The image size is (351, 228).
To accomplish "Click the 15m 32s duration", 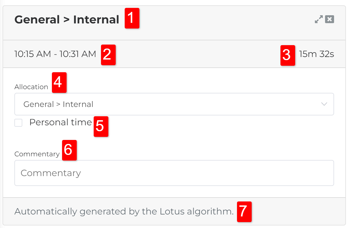I will tap(317, 54).
